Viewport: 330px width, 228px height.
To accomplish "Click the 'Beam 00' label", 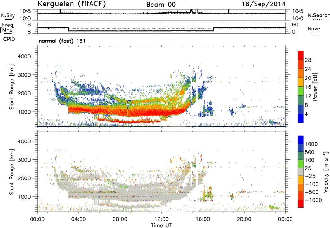I will [161, 5].
